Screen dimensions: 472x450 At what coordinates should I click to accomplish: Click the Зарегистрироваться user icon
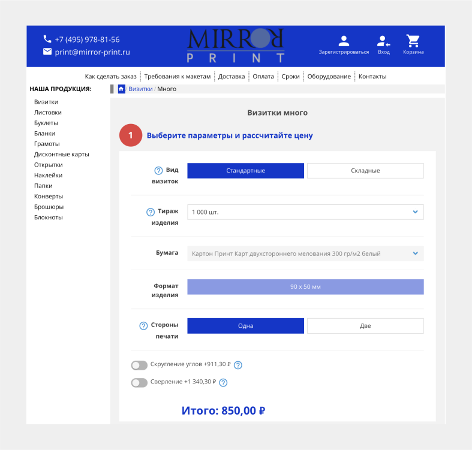tap(344, 41)
